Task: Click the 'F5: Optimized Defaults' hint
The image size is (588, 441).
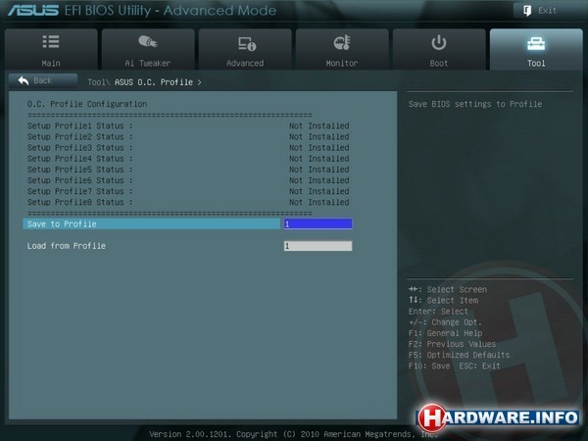Action: (459, 355)
